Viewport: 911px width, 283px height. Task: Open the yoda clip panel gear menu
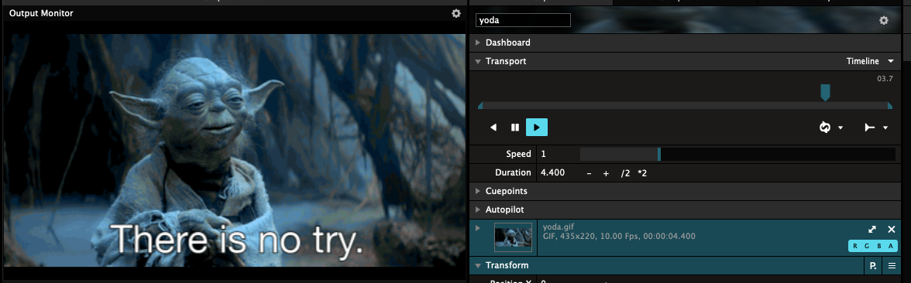pyautogui.click(x=884, y=20)
